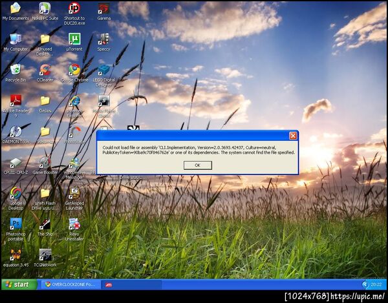This screenshot has height=303, width=388.
Task: Open the Flash Drive folder icon
Action: (x=45, y=199)
